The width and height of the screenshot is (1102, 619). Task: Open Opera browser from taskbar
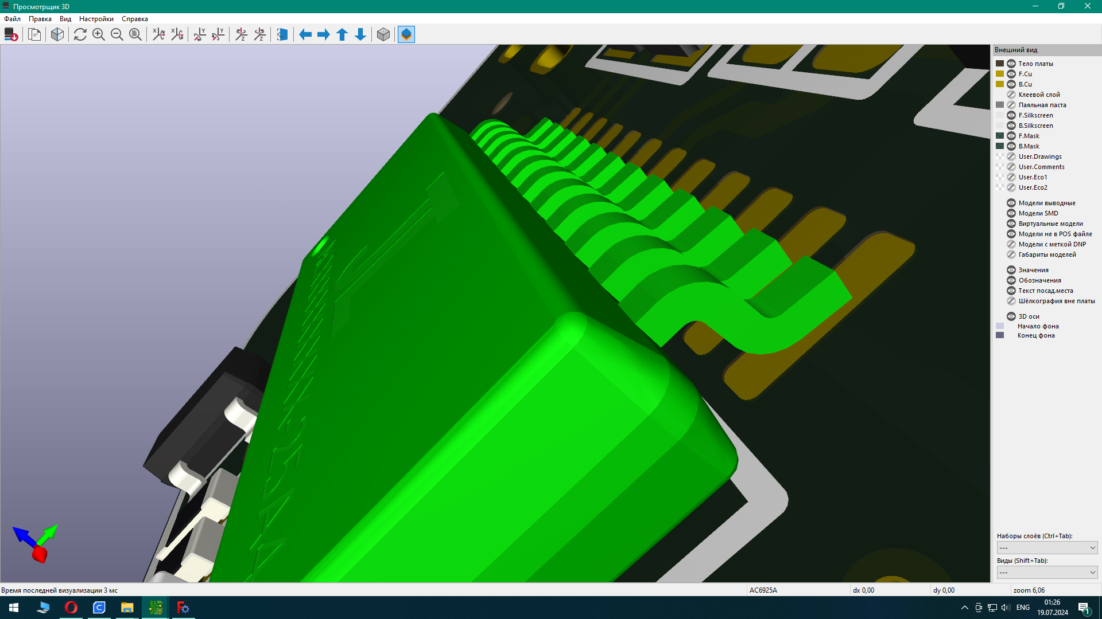pyautogui.click(x=71, y=608)
